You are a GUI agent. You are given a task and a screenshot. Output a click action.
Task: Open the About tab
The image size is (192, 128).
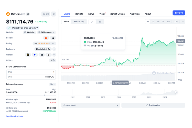pyautogui.click(x=148, y=14)
